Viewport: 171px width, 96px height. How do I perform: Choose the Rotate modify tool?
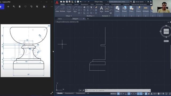tap(88, 7)
